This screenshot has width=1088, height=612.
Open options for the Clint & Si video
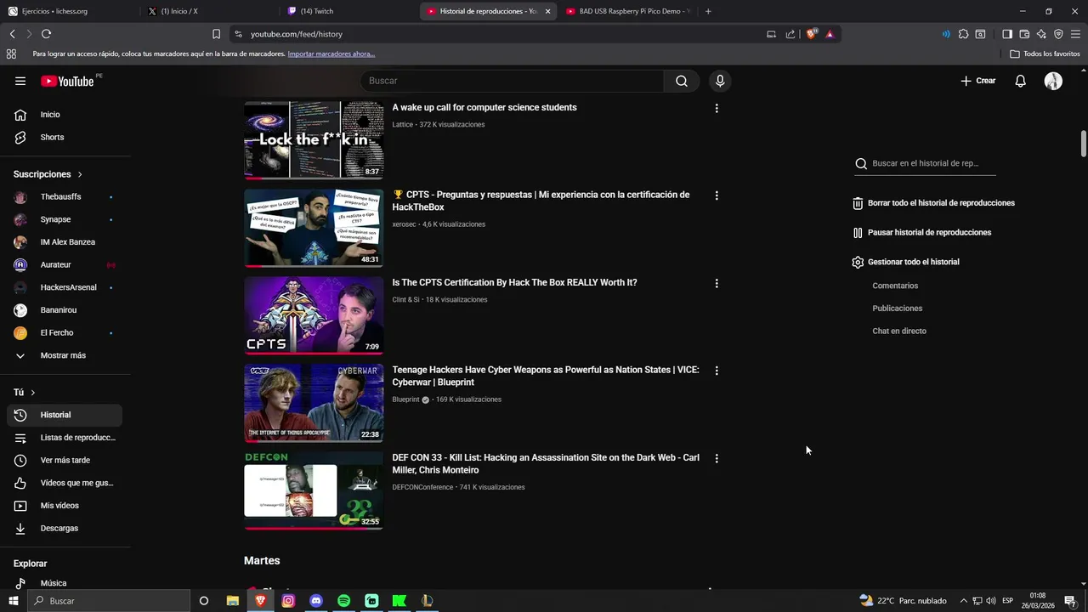pos(717,283)
